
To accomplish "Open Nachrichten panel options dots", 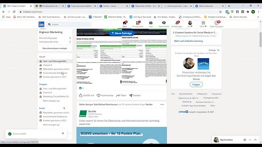I will tap(250, 140).
